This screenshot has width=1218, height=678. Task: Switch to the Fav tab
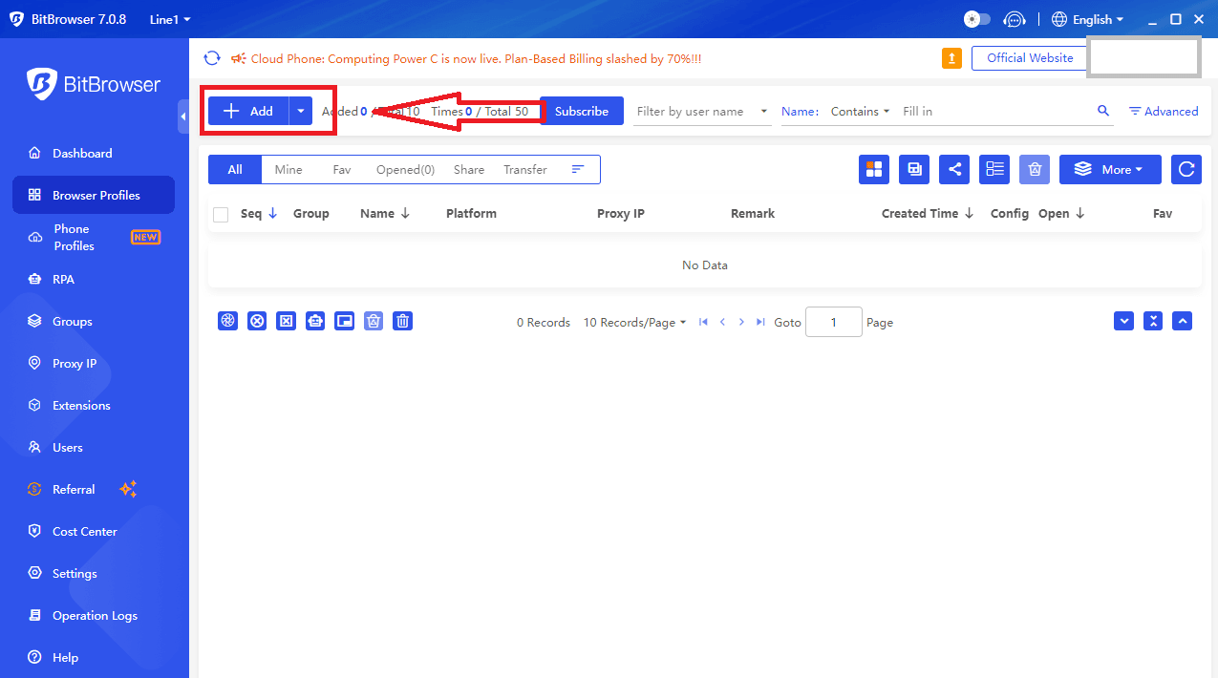pos(342,169)
